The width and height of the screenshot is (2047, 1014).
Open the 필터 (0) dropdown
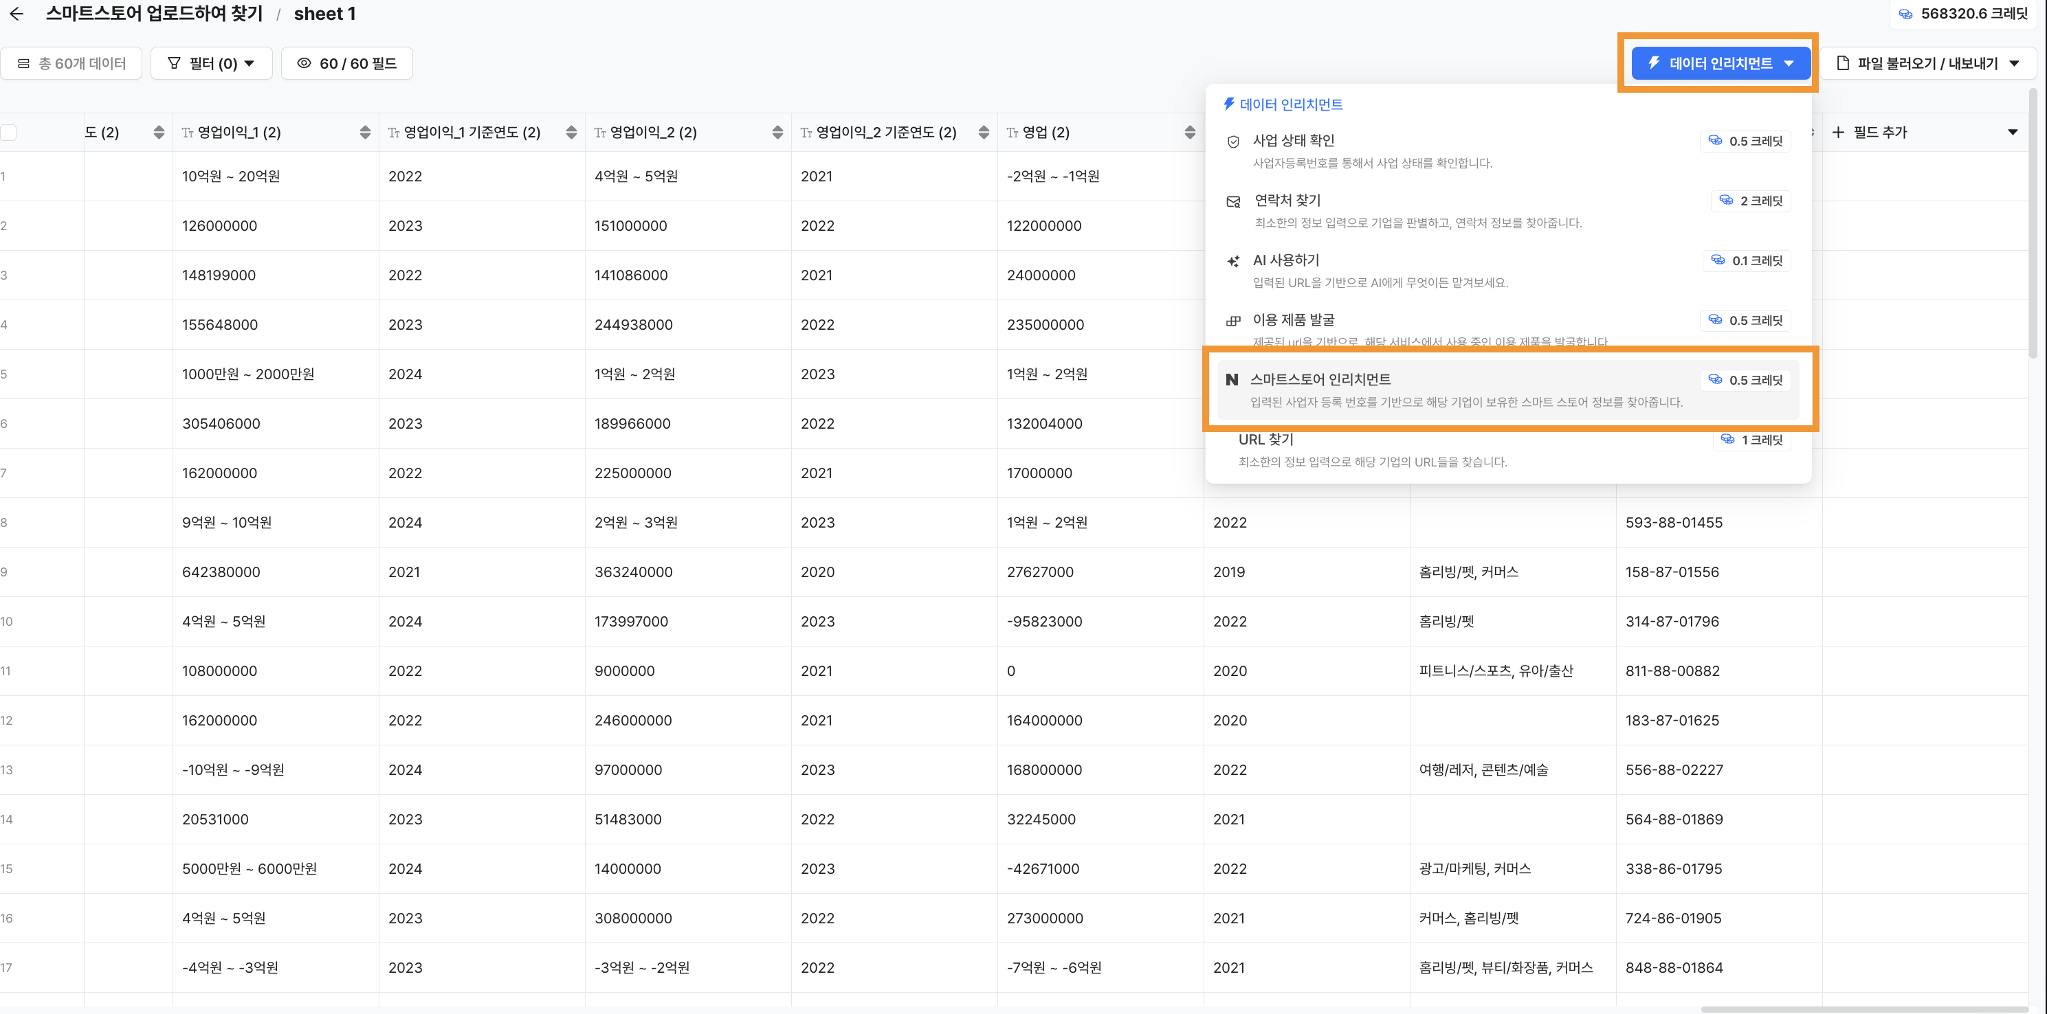(x=213, y=63)
